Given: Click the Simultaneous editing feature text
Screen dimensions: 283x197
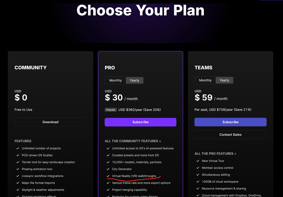Looking at the screenshot, I should point(216,175).
